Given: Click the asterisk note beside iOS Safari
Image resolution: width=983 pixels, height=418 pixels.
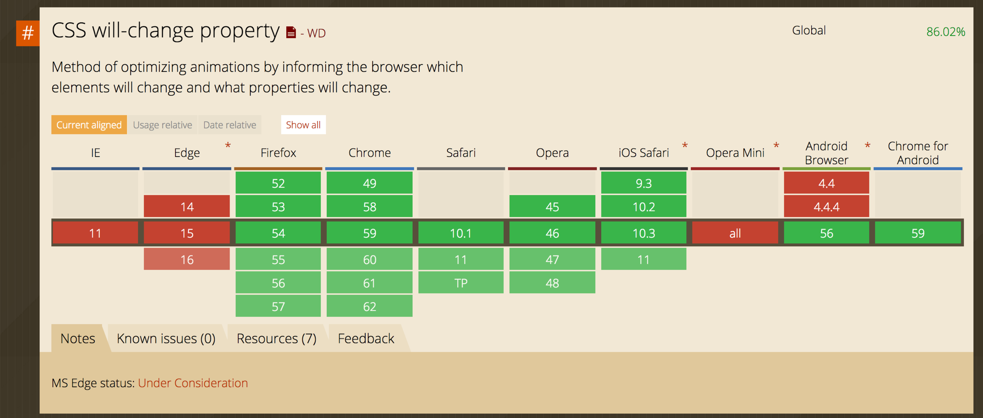Looking at the screenshot, I should [x=685, y=146].
